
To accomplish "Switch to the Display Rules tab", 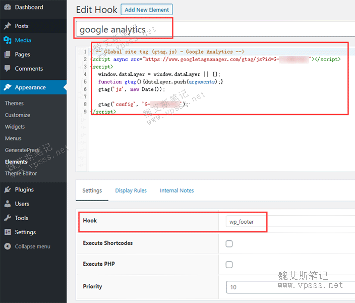I will 131,190.
